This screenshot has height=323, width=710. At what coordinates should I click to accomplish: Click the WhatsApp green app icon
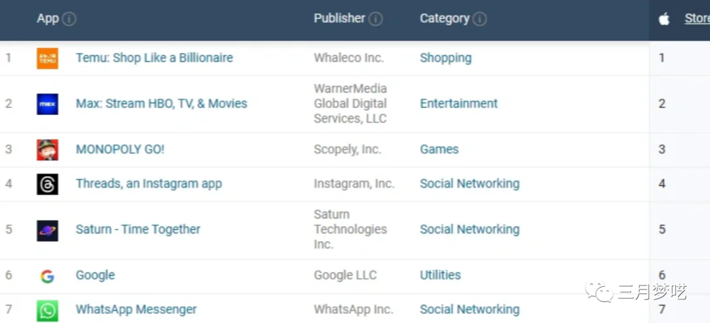tap(47, 311)
